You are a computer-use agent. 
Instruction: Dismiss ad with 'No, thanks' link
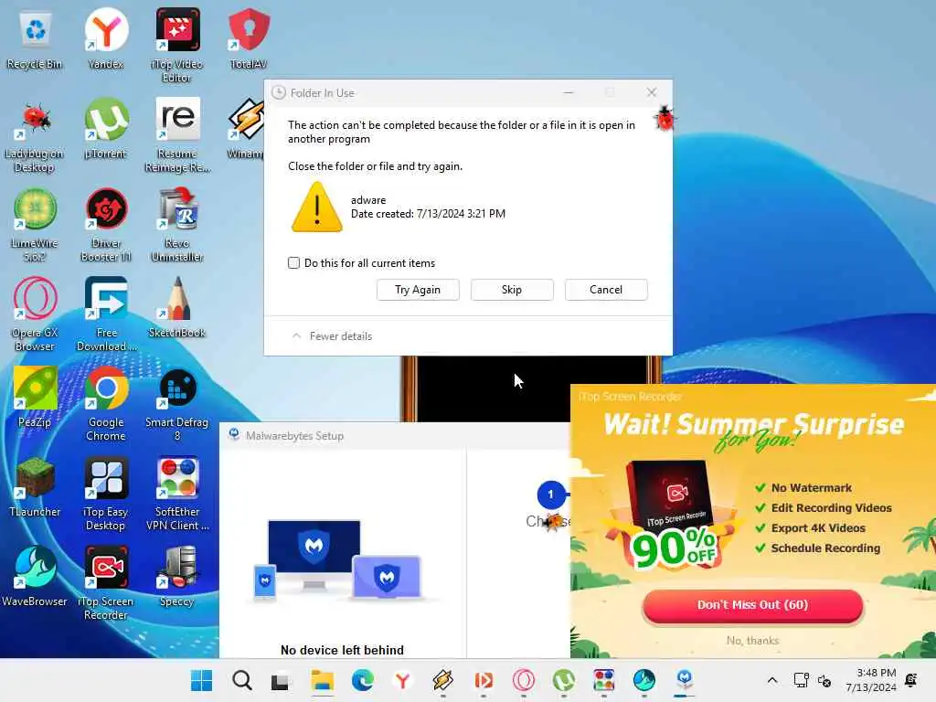pyautogui.click(x=753, y=641)
